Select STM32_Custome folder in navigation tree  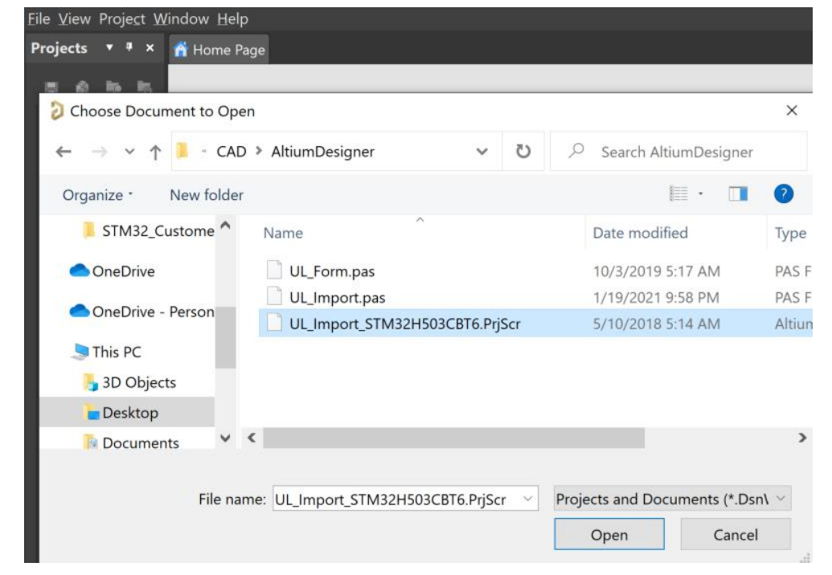point(149,231)
